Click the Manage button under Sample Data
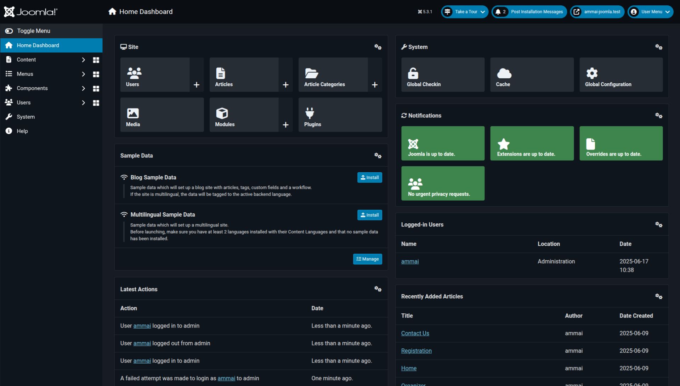Image resolution: width=680 pixels, height=386 pixels. click(367, 259)
